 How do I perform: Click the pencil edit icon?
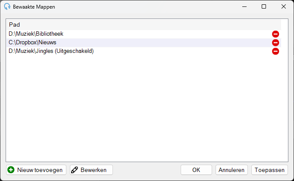point(75,170)
